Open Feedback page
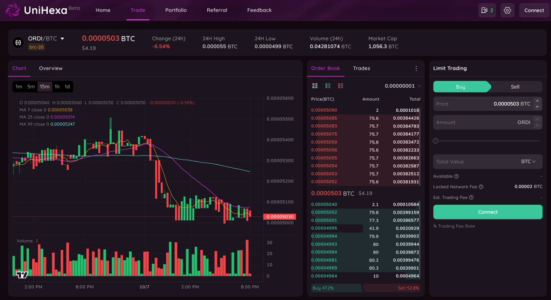This screenshot has width=551, height=300. pyautogui.click(x=259, y=10)
